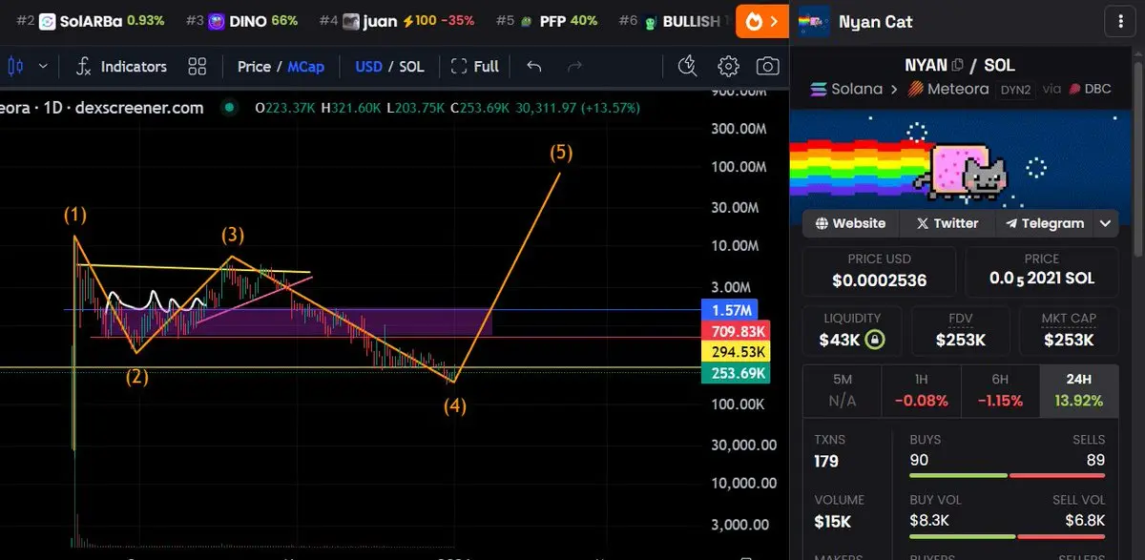
Task: Switch the chart to MCap mode
Action: click(306, 67)
